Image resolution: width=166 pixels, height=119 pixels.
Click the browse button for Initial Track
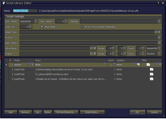[156, 32]
